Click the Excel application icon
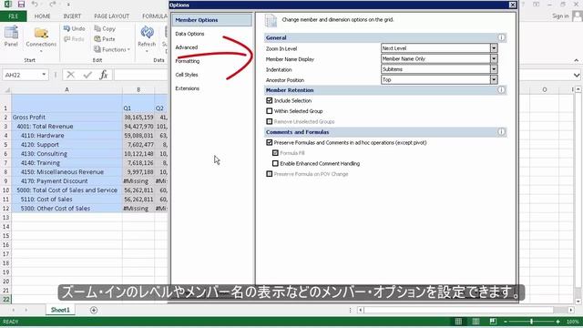The height and width of the screenshot is (328, 583). click(x=7, y=5)
